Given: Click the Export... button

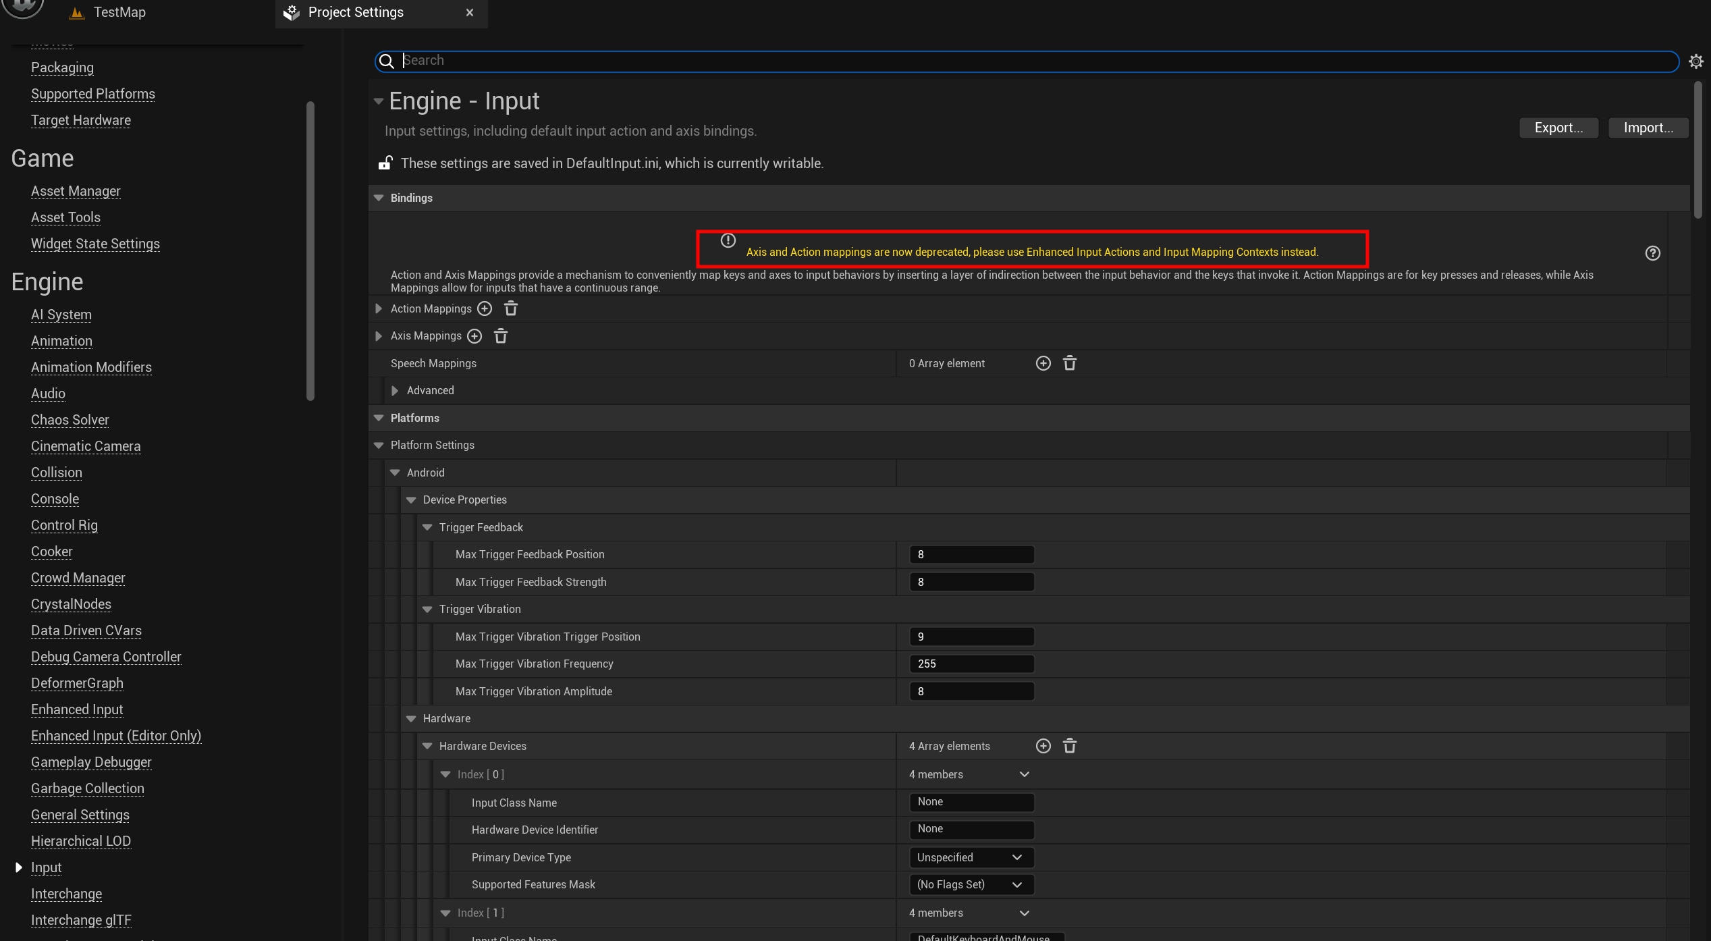Looking at the screenshot, I should click(1558, 128).
